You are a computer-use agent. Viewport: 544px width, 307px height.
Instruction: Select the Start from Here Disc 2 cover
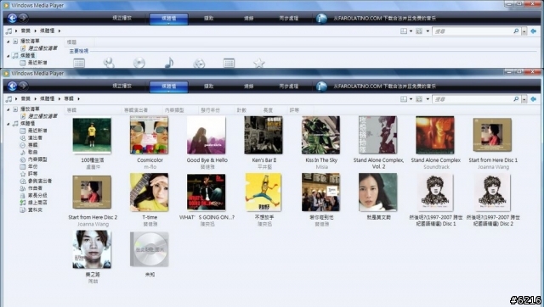tap(92, 193)
